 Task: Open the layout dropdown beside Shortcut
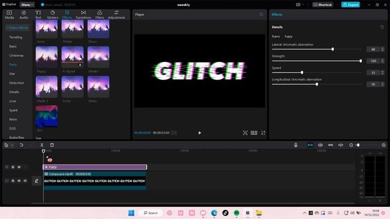(300, 5)
